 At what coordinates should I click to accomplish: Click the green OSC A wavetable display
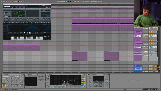(x=18, y=13)
